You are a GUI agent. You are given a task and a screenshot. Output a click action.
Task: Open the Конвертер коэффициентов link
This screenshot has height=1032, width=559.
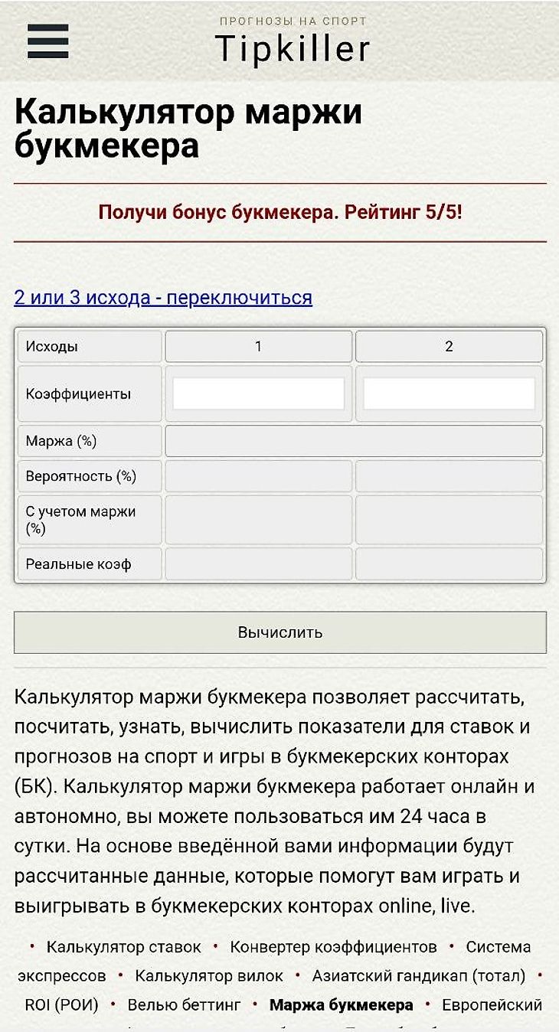[333, 947]
